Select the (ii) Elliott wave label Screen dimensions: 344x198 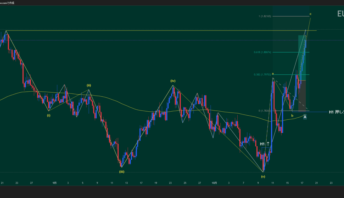[x=89, y=85]
